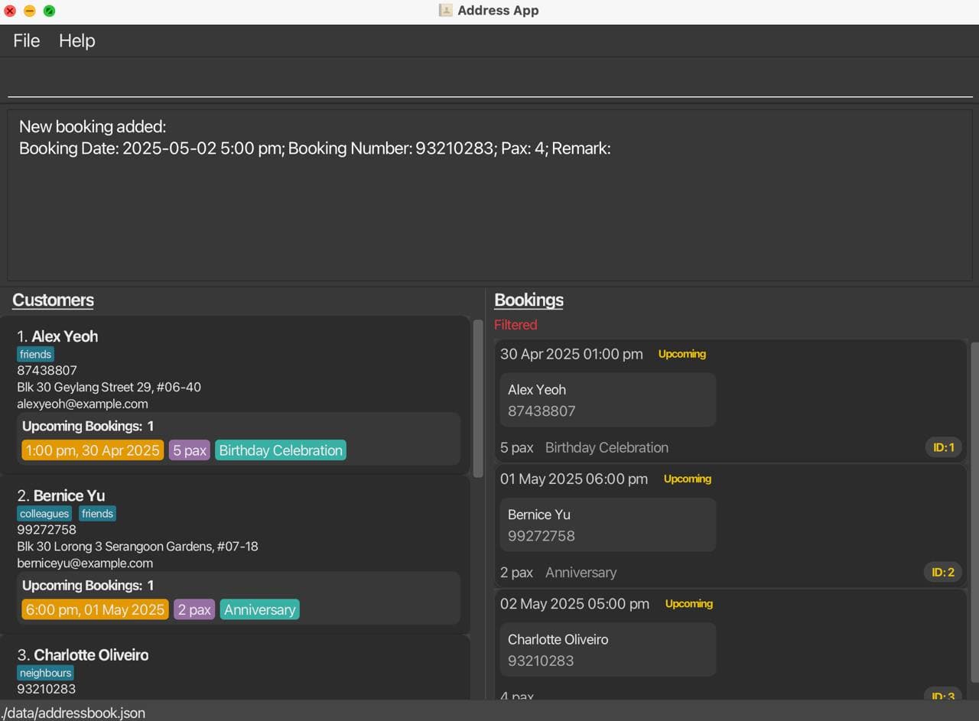This screenshot has height=721, width=979.
Task: Click the Anniversary remark badge
Action: [x=259, y=609]
